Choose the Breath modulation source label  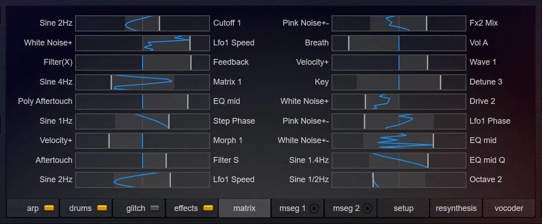point(317,43)
